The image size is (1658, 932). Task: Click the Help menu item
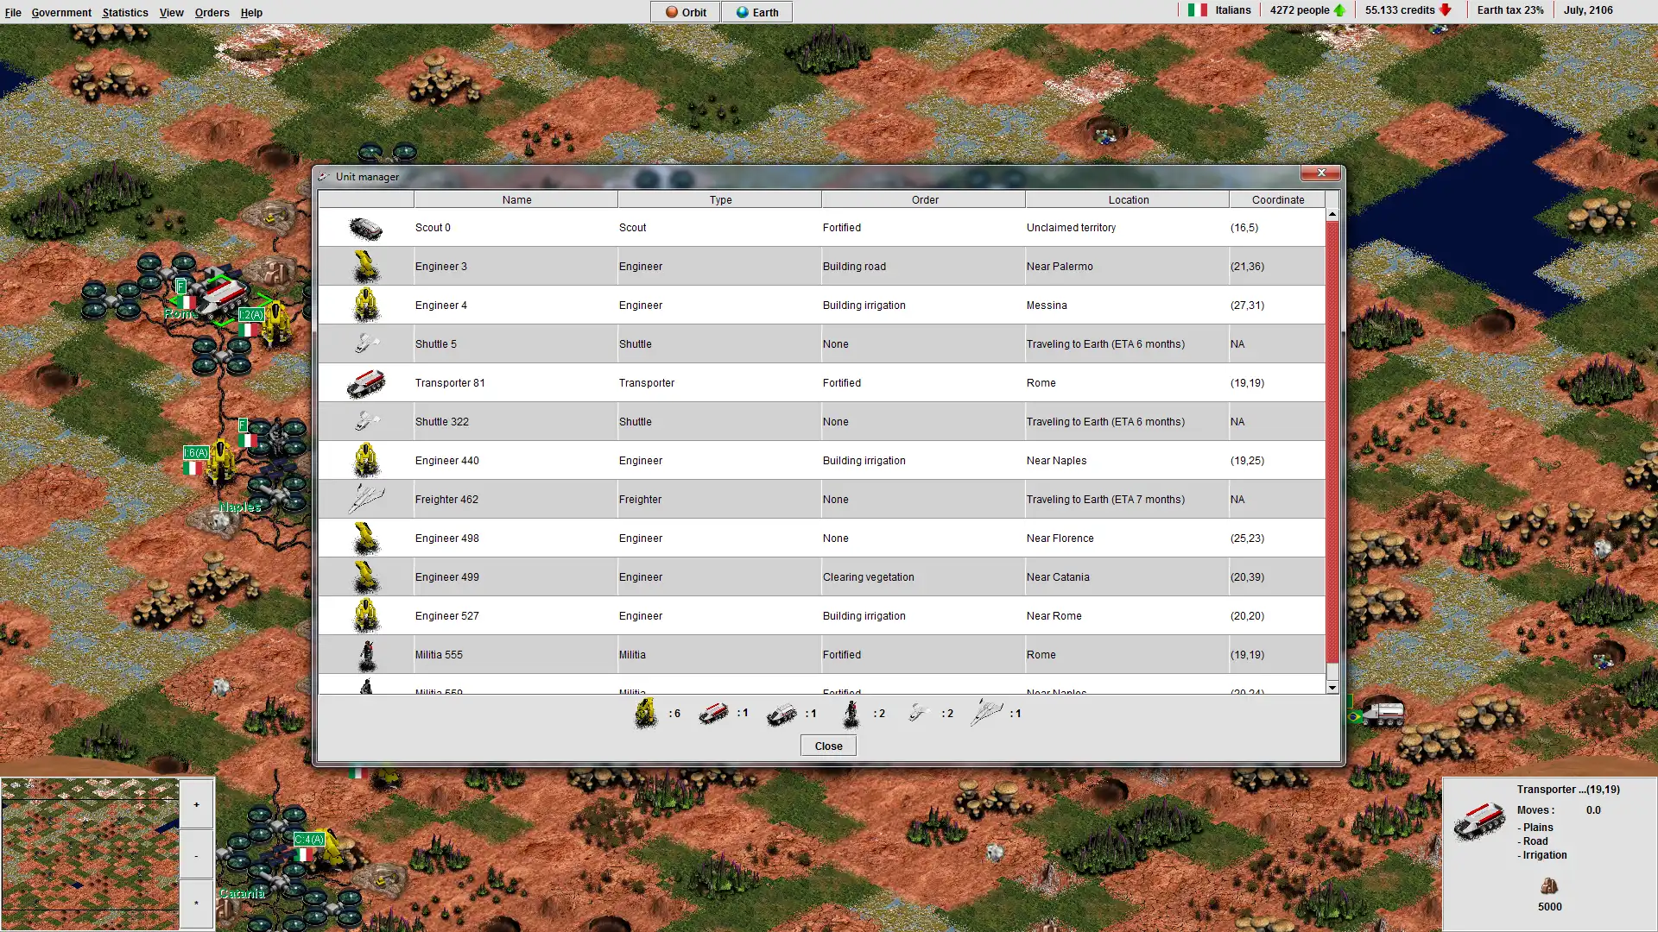point(250,13)
